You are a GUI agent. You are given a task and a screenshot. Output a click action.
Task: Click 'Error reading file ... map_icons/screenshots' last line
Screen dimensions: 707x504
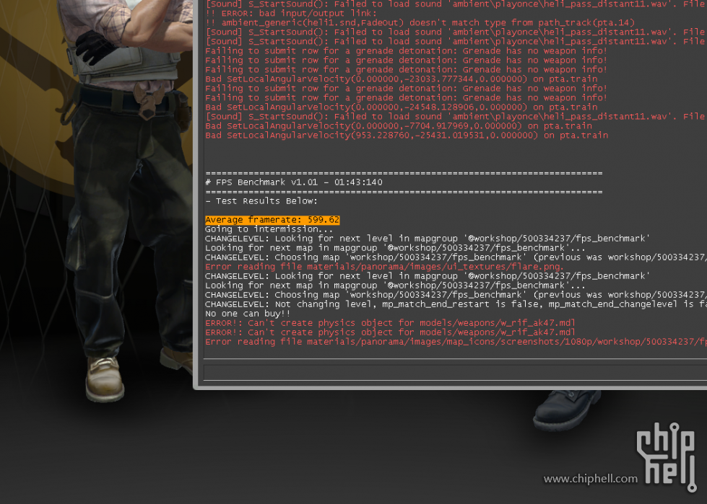456,342
